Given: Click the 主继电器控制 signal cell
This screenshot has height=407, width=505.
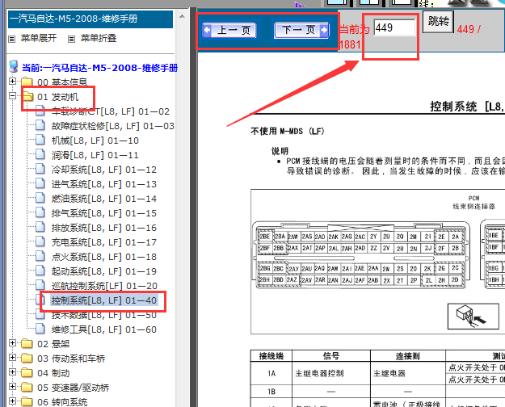Looking at the screenshot, I should point(331,373).
